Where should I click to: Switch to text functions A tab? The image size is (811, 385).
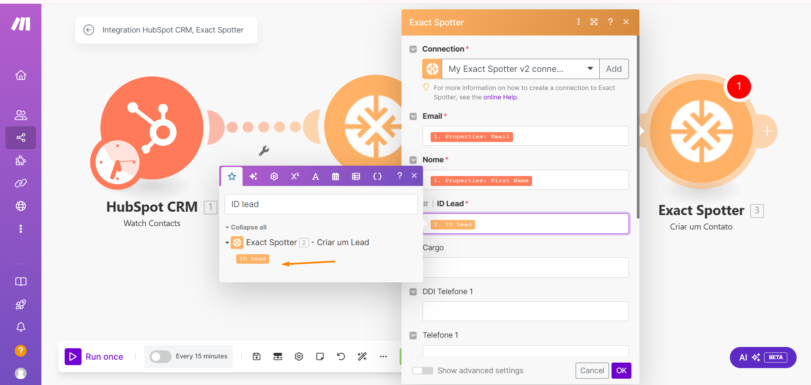(315, 176)
